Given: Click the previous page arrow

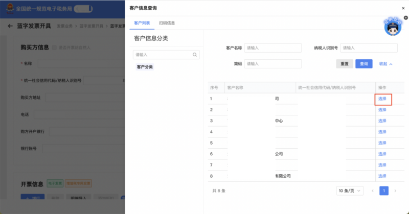Looking at the screenshot, I should (373, 191).
